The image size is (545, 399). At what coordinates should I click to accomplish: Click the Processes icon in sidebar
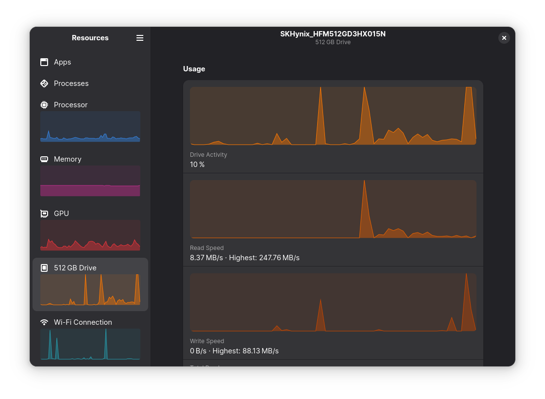pyautogui.click(x=44, y=83)
